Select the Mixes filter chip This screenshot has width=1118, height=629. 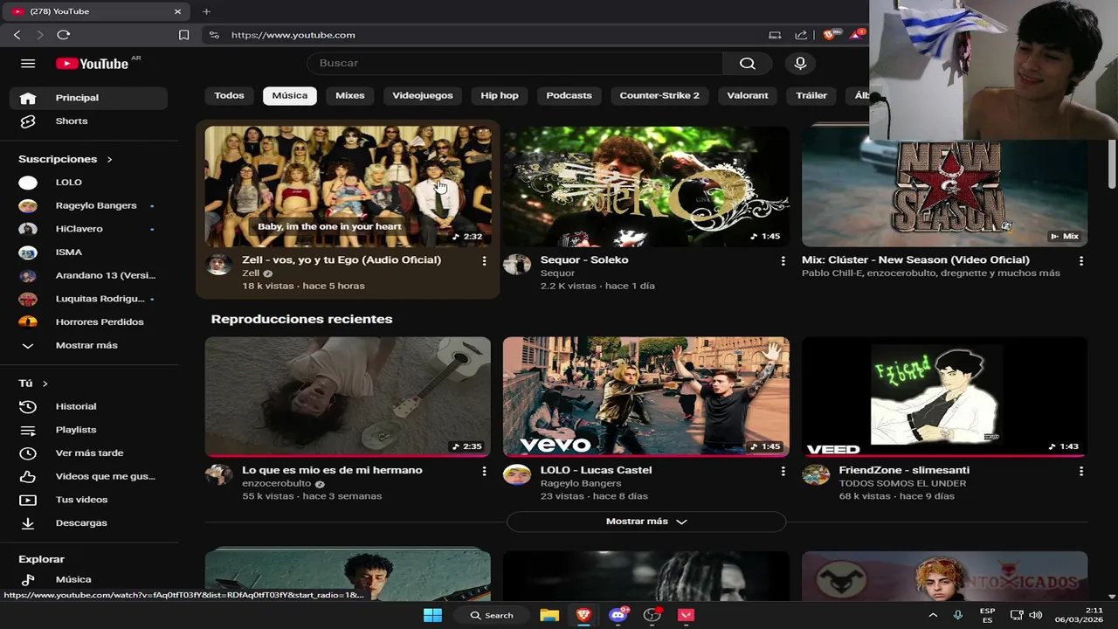pyautogui.click(x=350, y=95)
